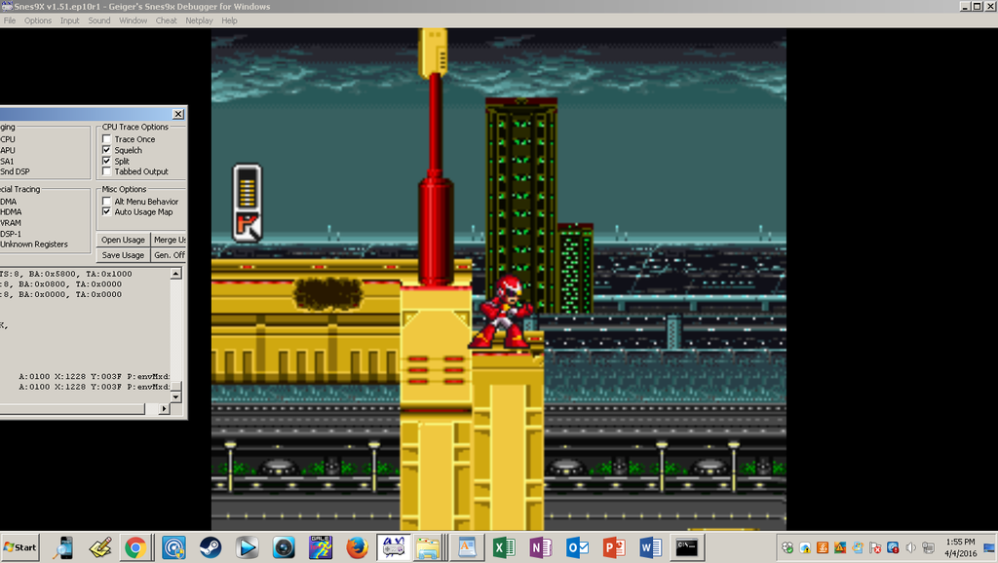Open the GraphicsGale taskbar icon

click(x=320, y=547)
